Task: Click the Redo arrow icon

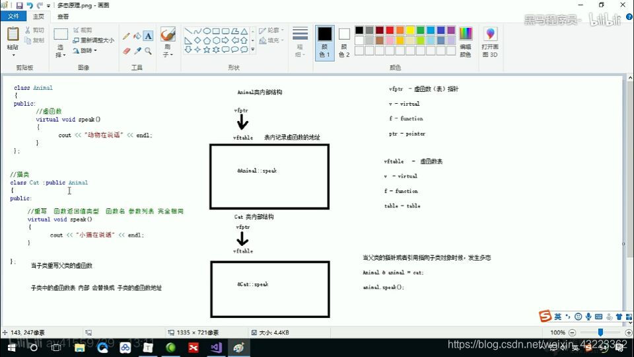Action: [x=40, y=5]
